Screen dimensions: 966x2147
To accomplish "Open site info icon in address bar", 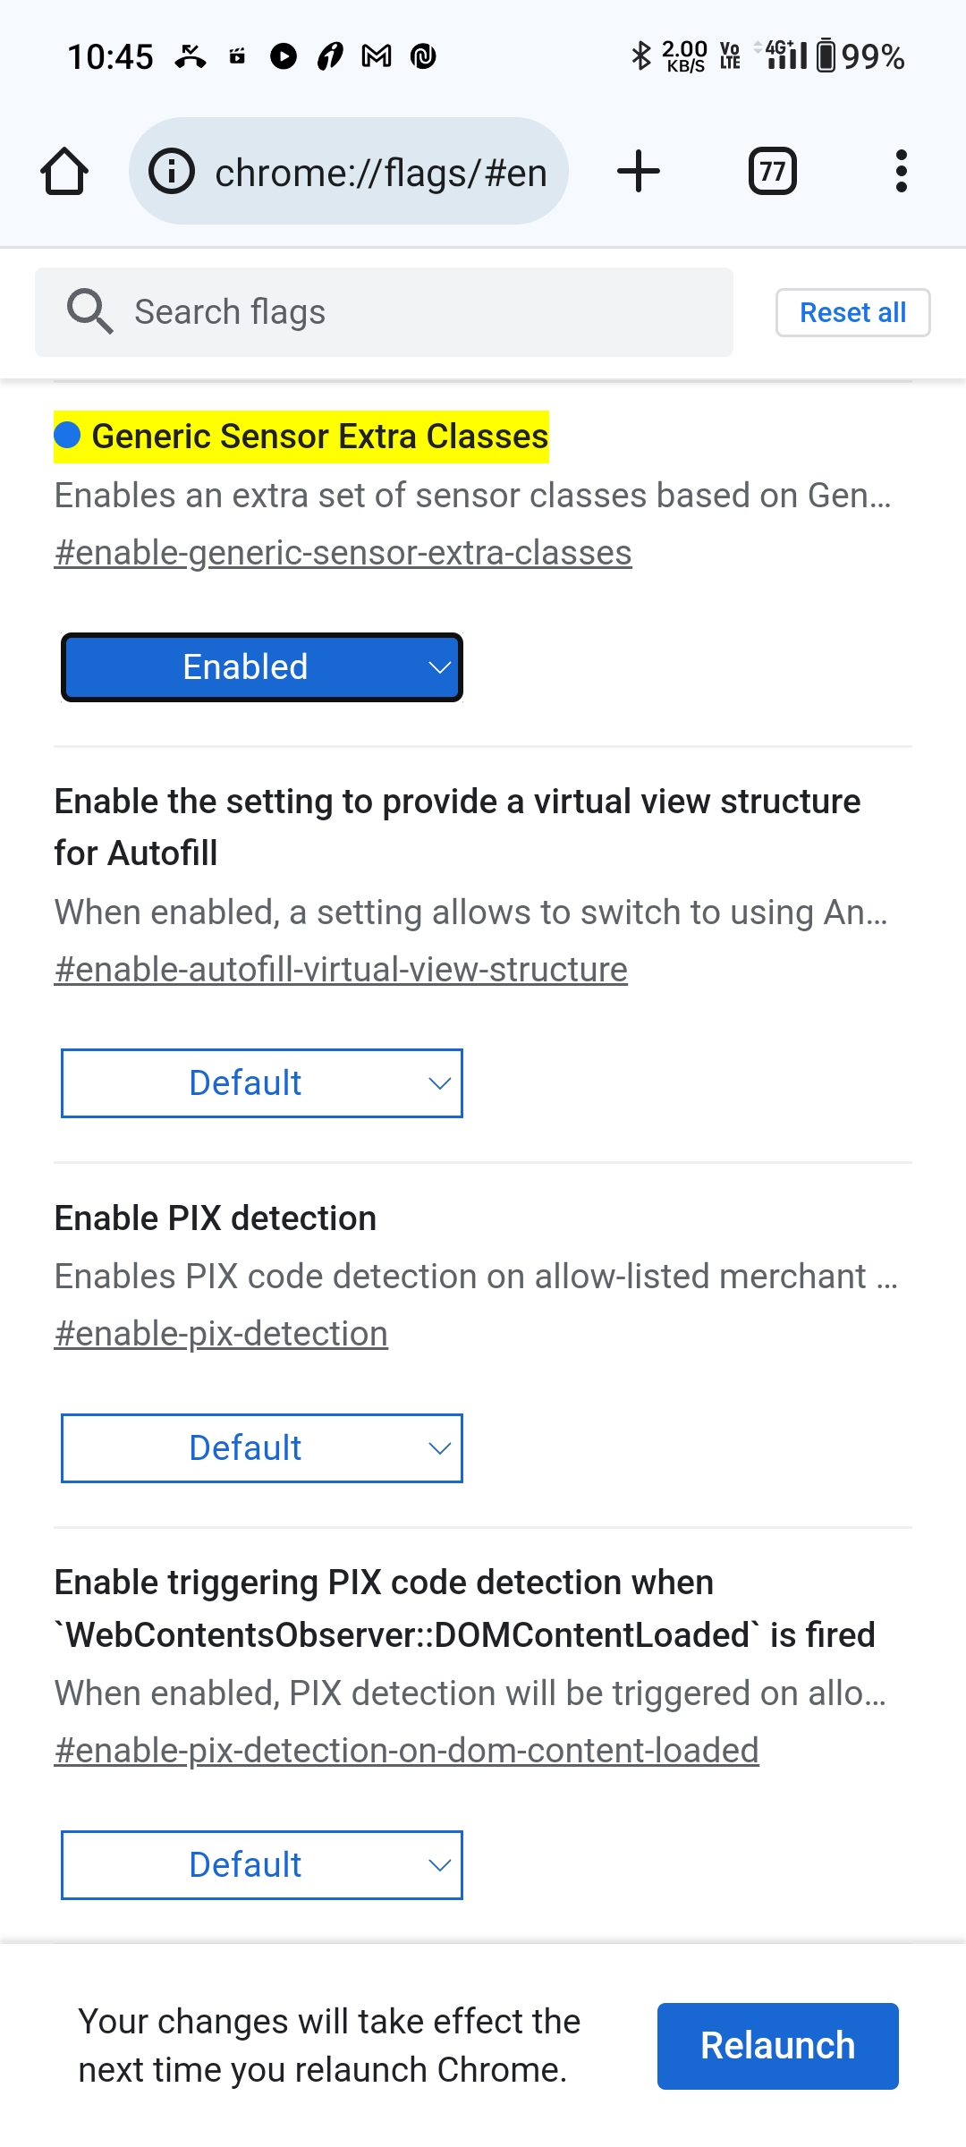I will click(172, 171).
